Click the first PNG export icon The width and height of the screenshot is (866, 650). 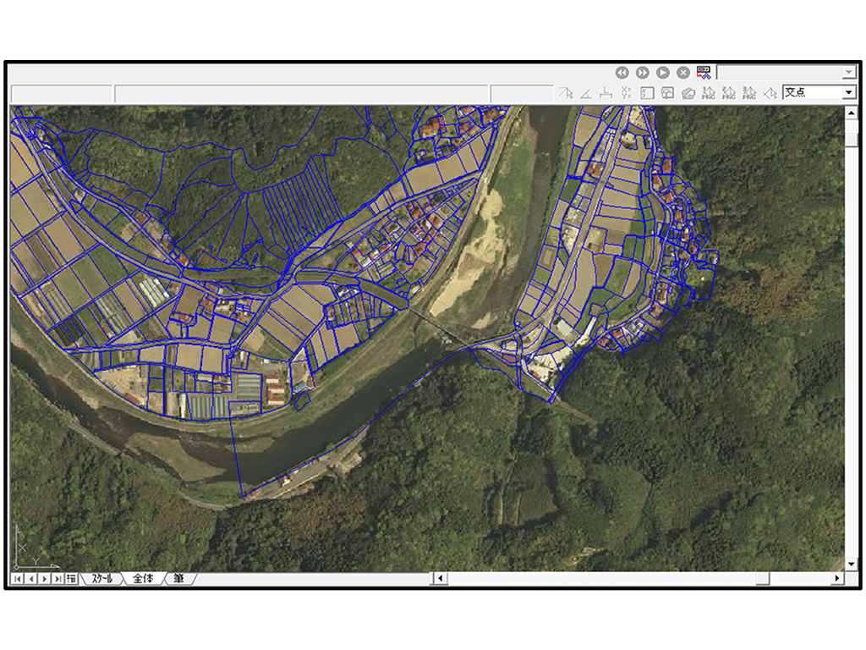[x=708, y=93]
